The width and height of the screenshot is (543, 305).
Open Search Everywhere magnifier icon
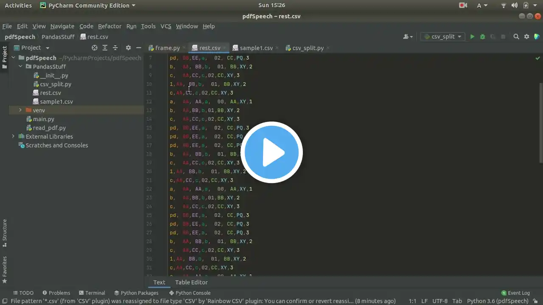point(516,37)
